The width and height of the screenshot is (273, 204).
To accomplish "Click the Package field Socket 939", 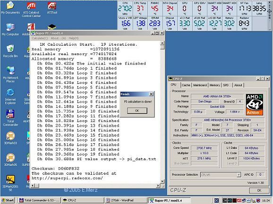I will (x=217, y=106).
